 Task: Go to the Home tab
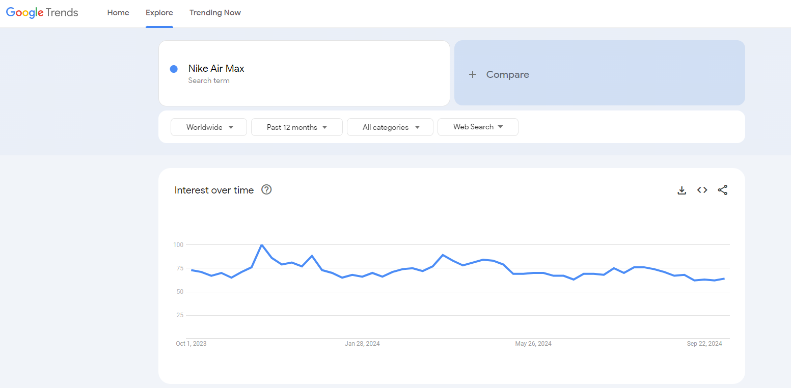(118, 13)
